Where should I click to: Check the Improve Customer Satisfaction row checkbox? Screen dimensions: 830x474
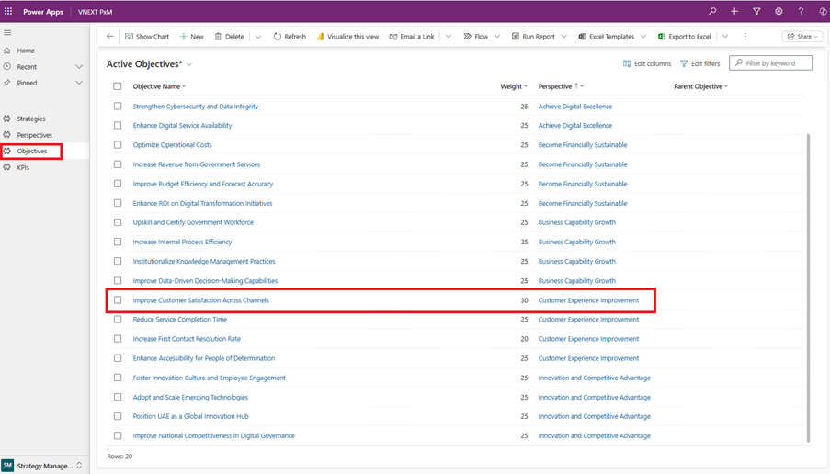click(118, 300)
